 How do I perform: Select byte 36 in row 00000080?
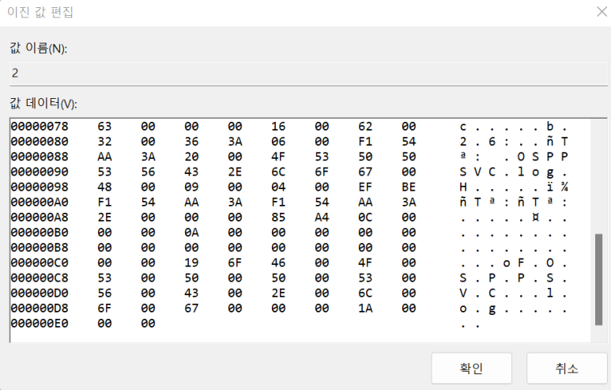[x=191, y=142]
